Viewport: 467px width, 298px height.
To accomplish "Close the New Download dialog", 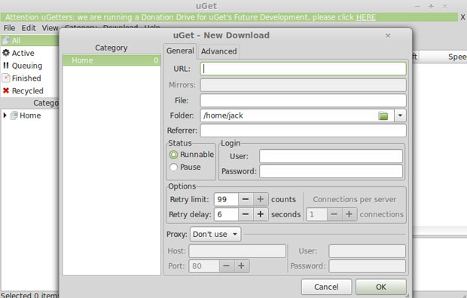I will pyautogui.click(x=388, y=35).
